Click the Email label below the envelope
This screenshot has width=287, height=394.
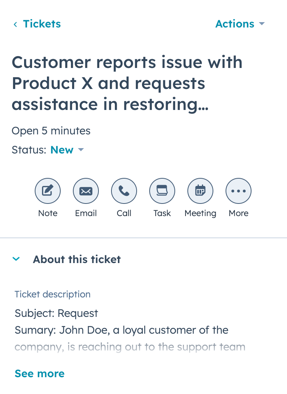(86, 213)
